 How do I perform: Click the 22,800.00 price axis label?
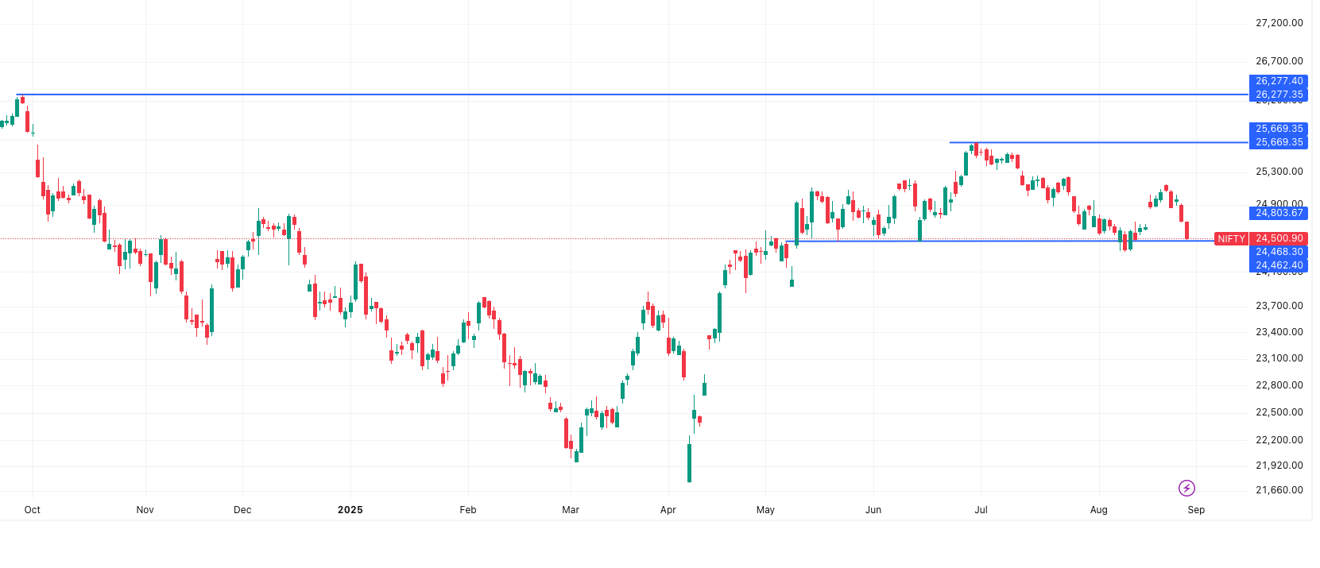point(1279,385)
